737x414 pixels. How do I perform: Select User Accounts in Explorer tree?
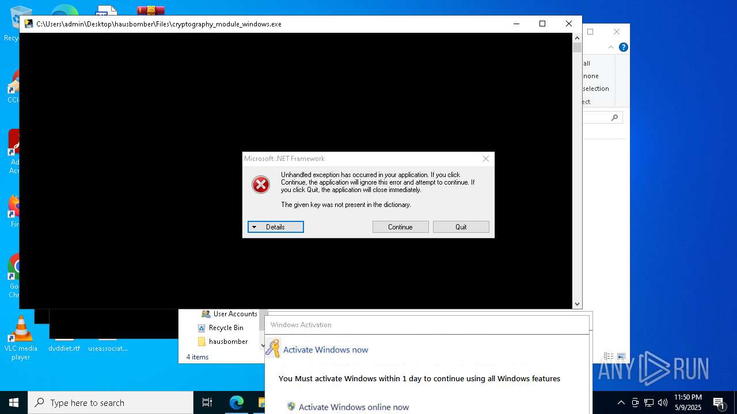click(229, 314)
